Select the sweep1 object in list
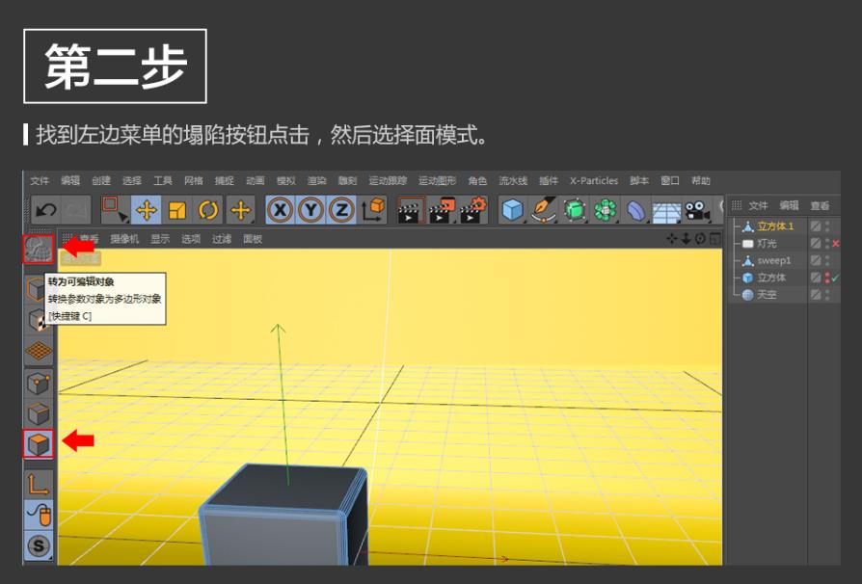The image size is (862, 584). point(773,260)
